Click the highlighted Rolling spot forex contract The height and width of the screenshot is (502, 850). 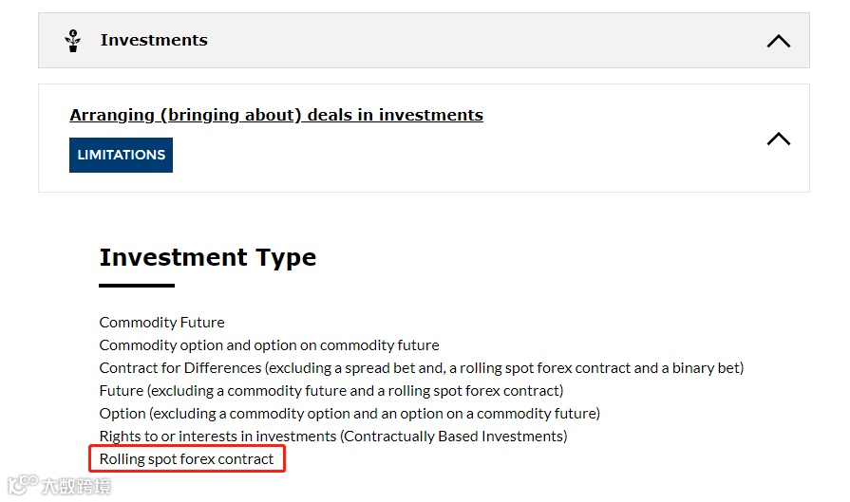click(x=186, y=459)
